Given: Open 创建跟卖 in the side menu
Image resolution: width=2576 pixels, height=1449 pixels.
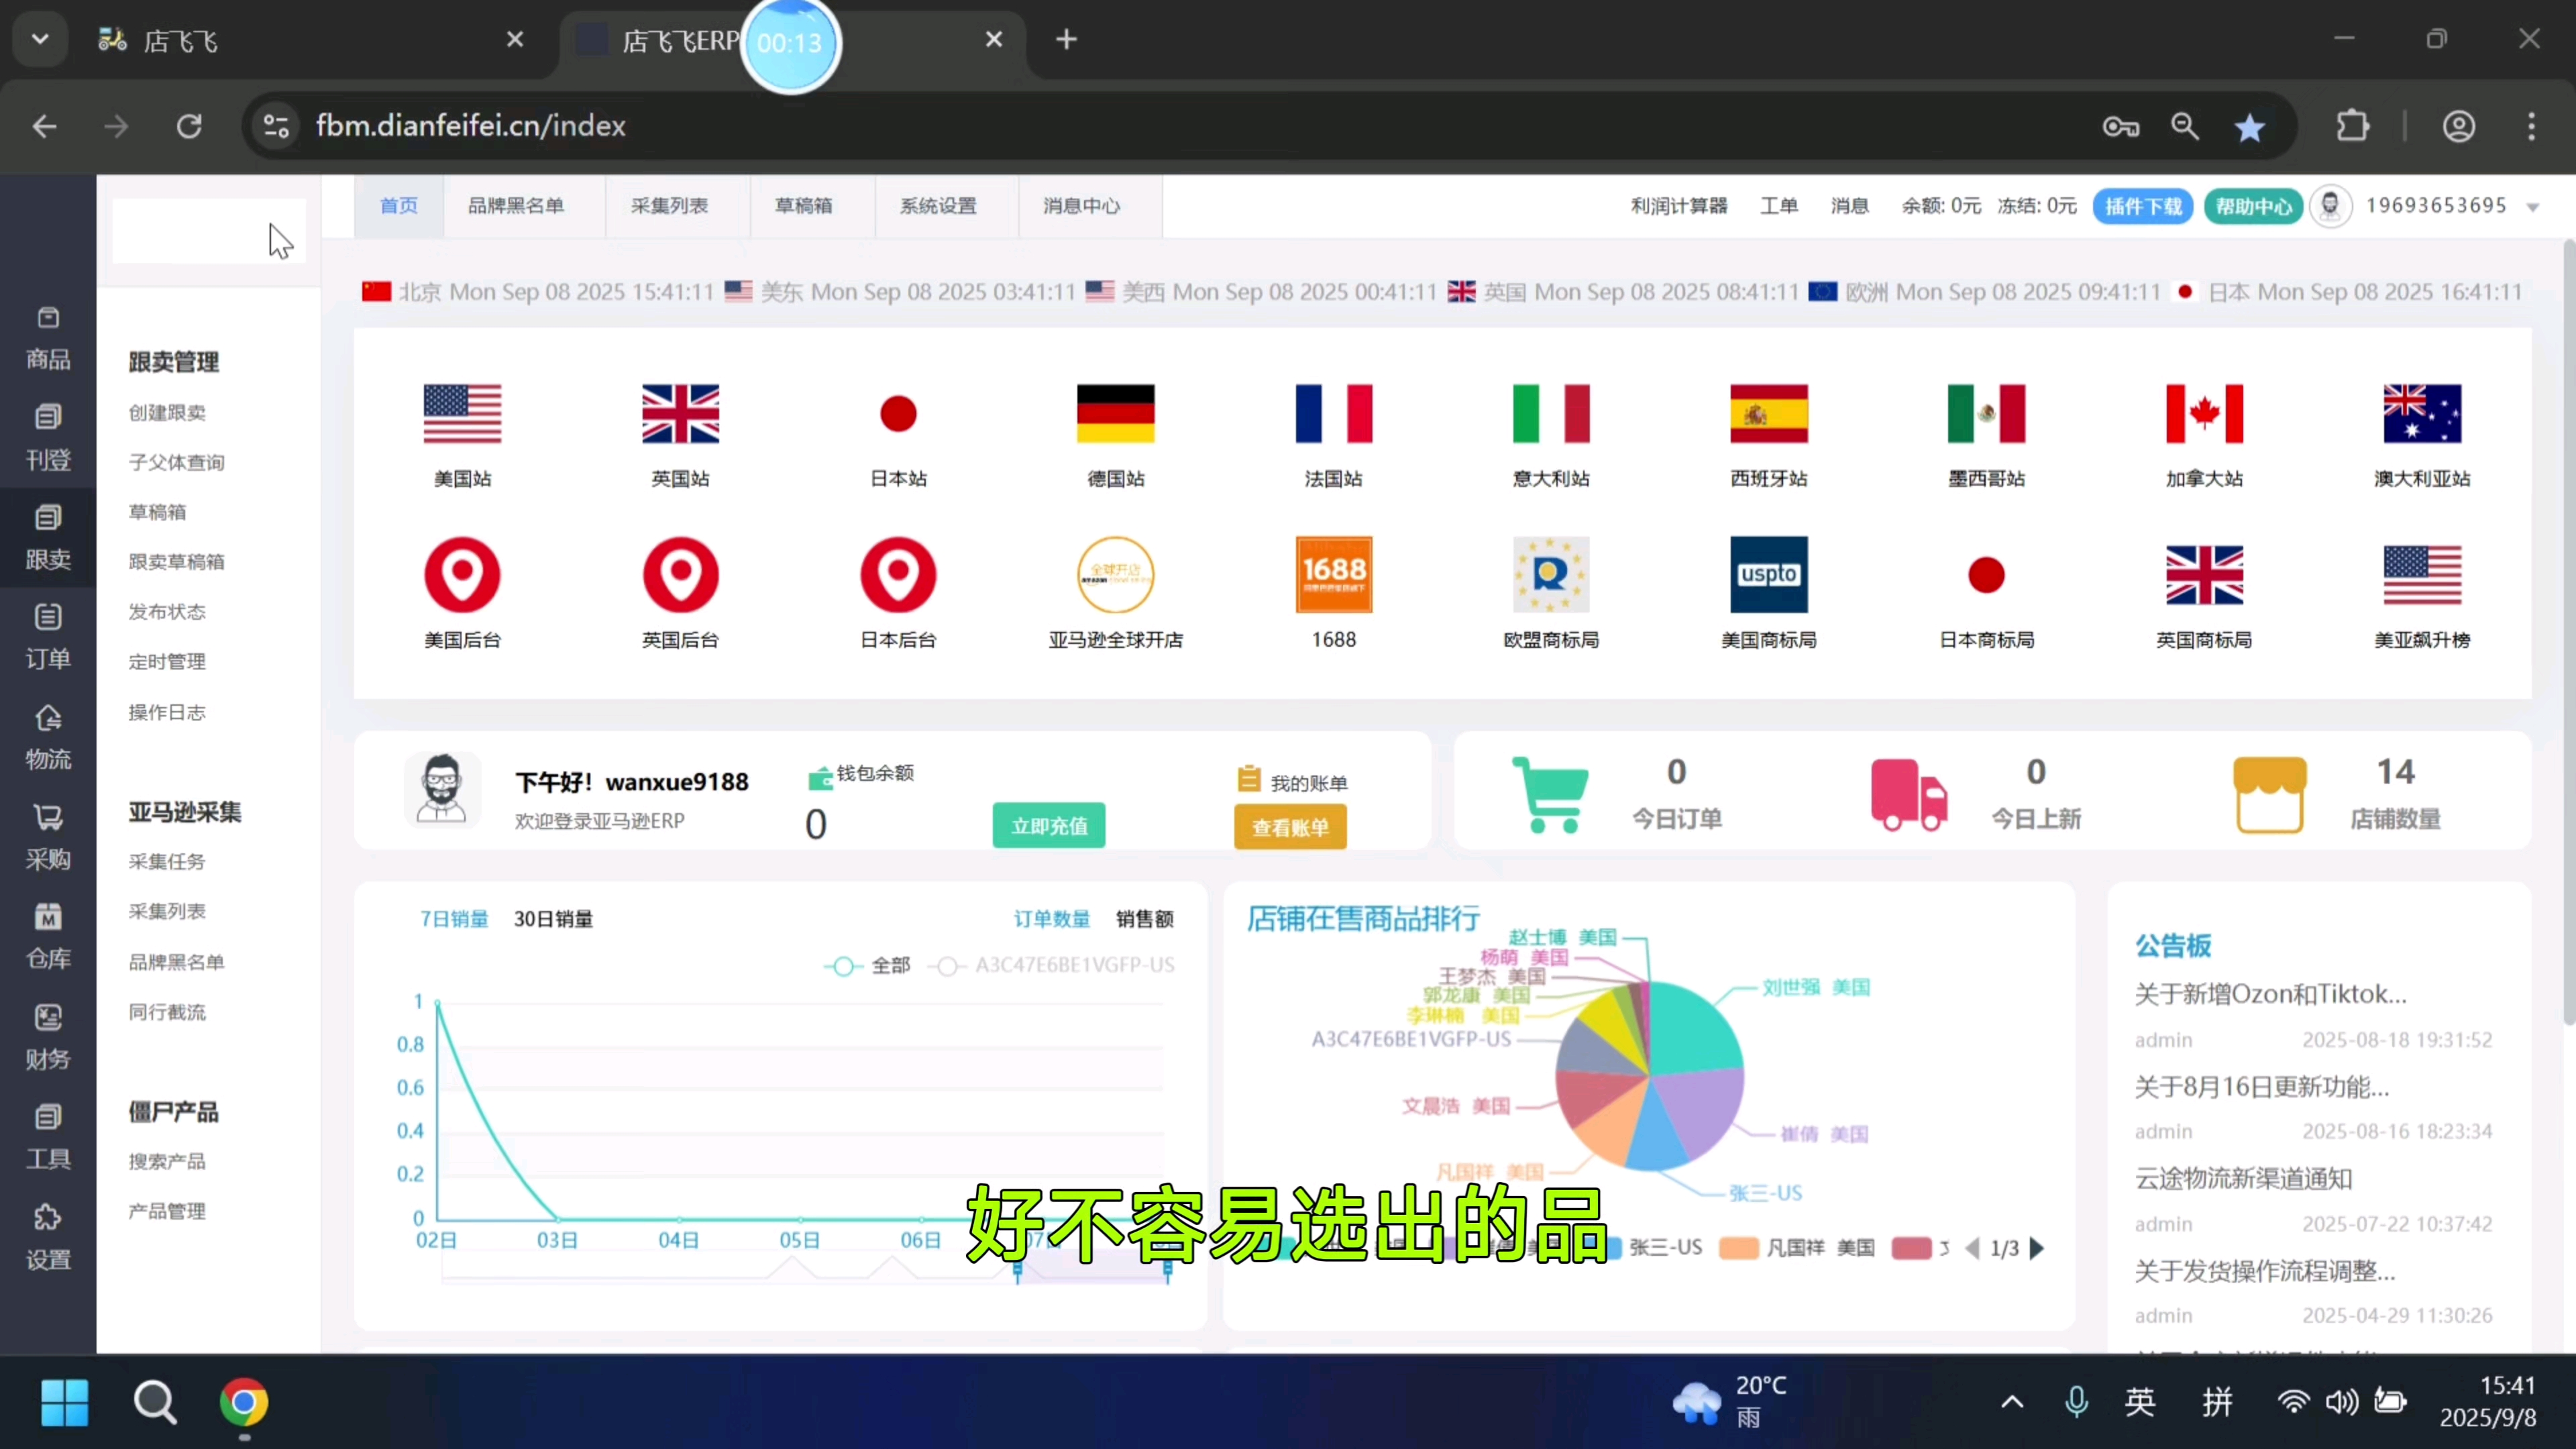Looking at the screenshot, I should (x=167, y=412).
